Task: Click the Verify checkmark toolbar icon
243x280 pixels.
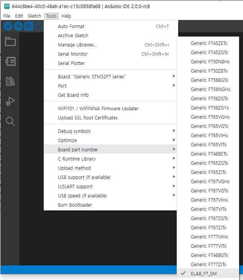Action: [x=8, y=26]
